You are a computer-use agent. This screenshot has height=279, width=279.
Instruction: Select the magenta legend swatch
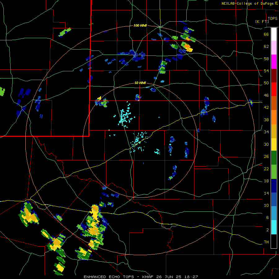(274, 62)
